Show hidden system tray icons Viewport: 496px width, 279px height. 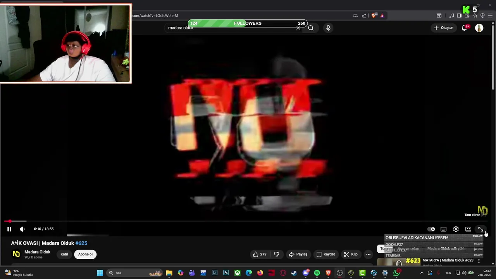tap(422, 273)
